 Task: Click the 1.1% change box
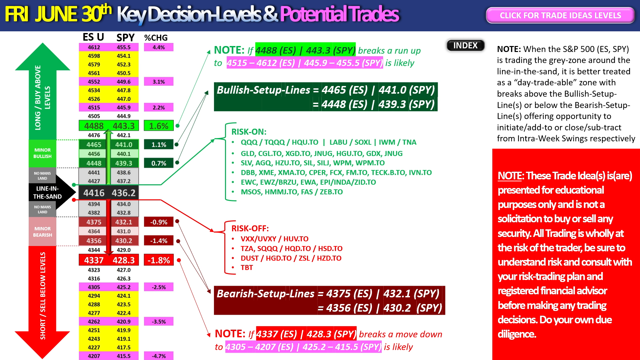[x=159, y=145]
